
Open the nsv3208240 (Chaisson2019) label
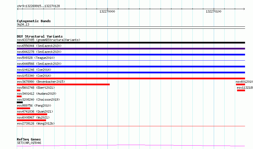pyautogui.click(x=38, y=100)
